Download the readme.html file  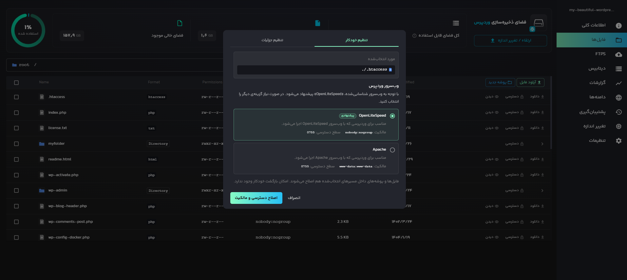[x=537, y=159]
